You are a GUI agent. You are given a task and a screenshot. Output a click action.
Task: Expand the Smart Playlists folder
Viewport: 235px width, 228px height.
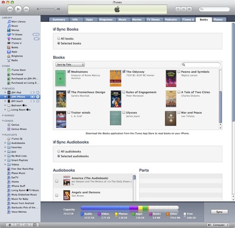point(5,160)
